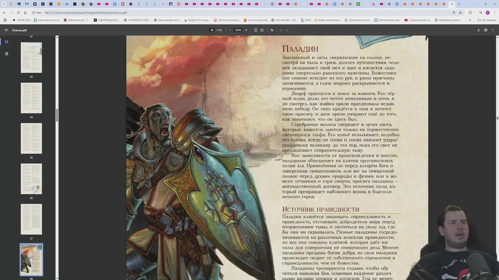The height and width of the screenshot is (280, 499).
Task: Click the zoom percentage field 195%
Action: (x=238, y=30)
